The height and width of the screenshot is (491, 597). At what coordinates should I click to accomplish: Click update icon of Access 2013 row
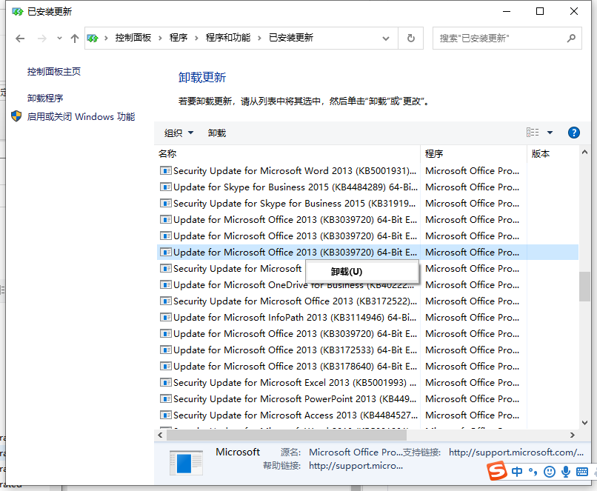click(x=165, y=415)
